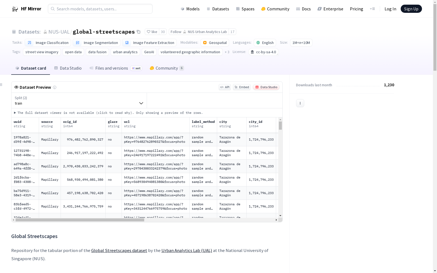437x273 pixels.
Task: Click the datasets stack icon beside Datasets:
Action: pyautogui.click(x=14, y=32)
